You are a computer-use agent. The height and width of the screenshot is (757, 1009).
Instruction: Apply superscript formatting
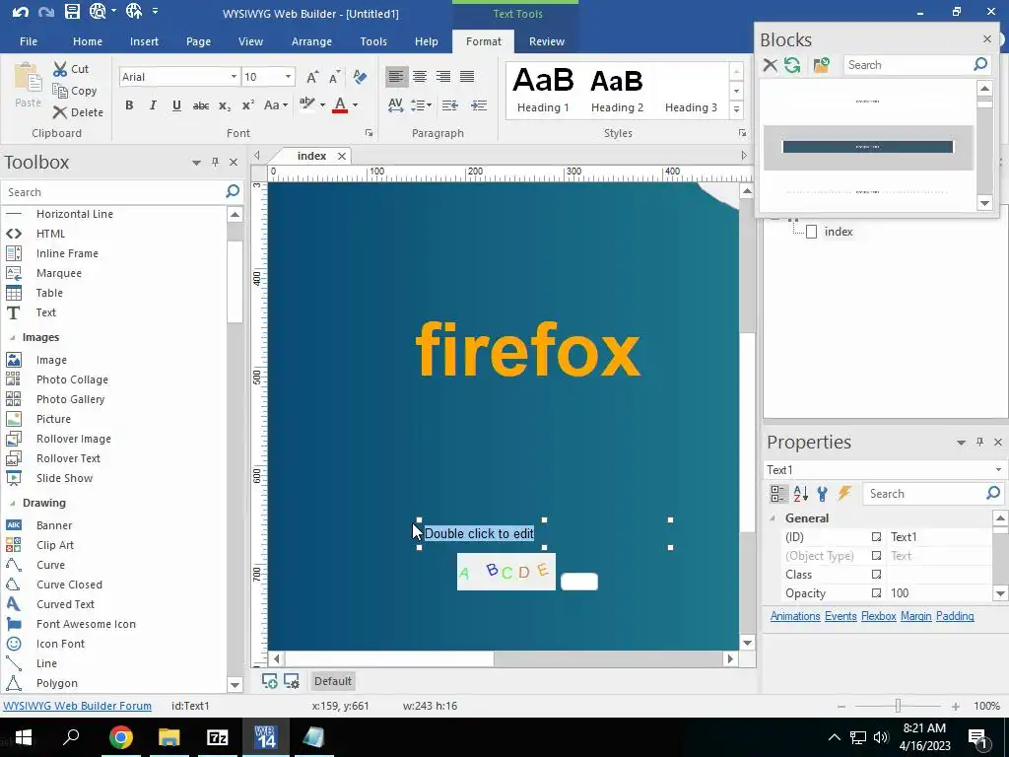point(247,105)
